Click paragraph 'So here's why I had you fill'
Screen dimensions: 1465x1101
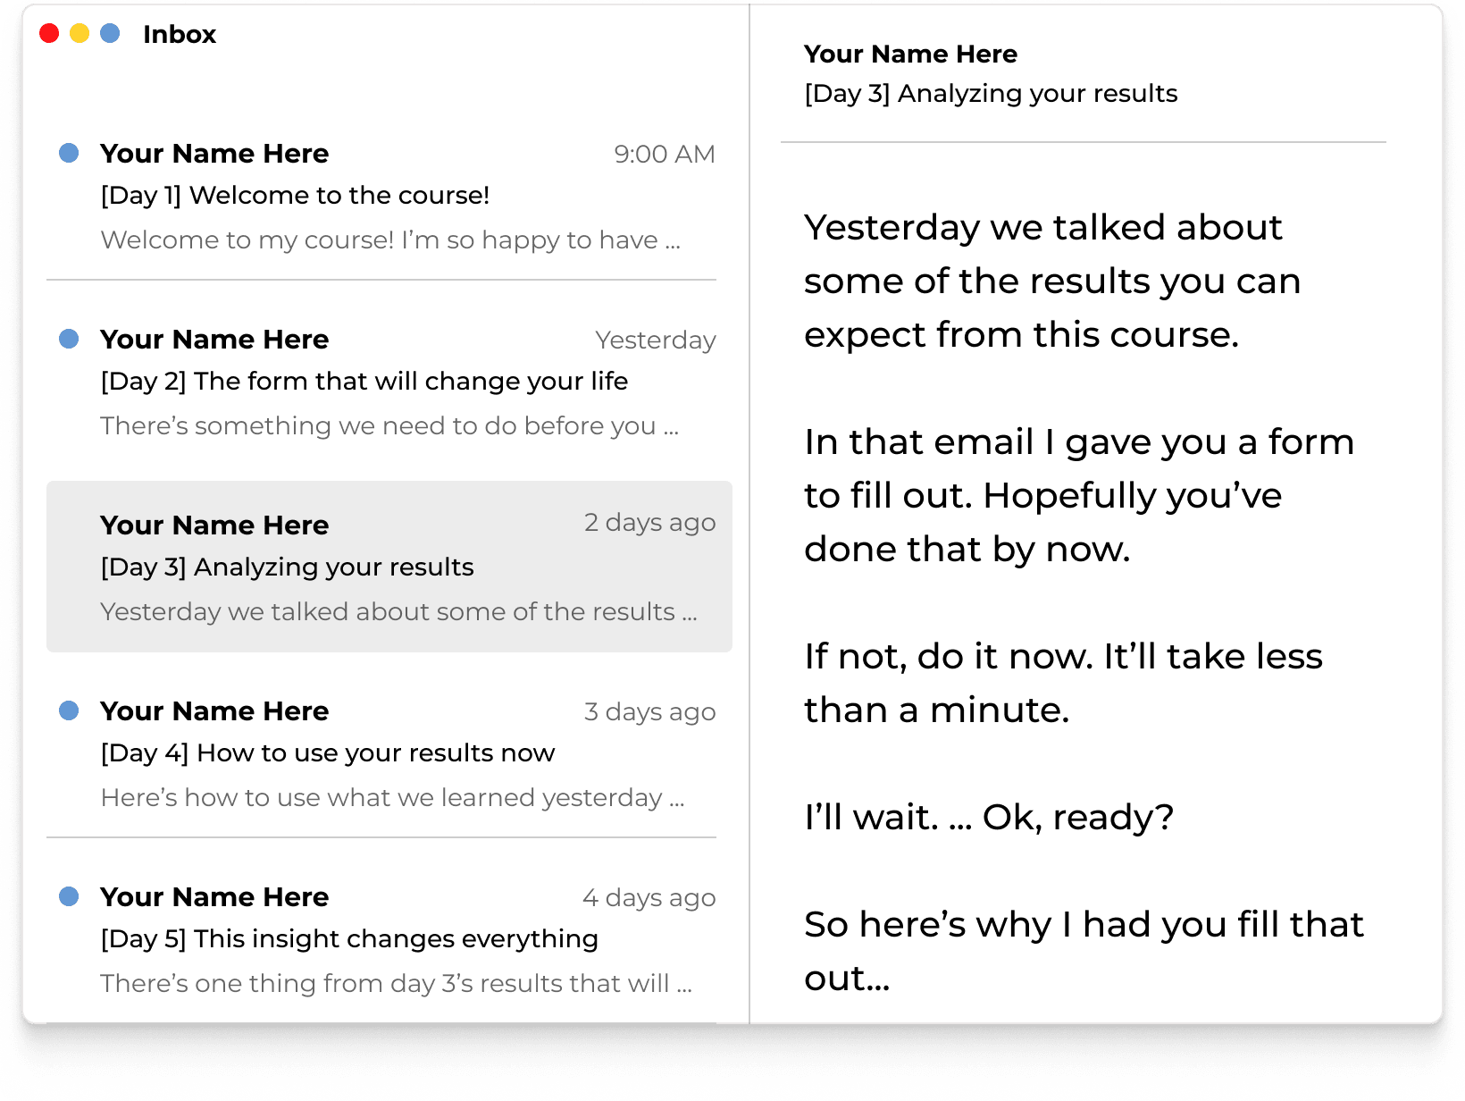(x=1084, y=951)
